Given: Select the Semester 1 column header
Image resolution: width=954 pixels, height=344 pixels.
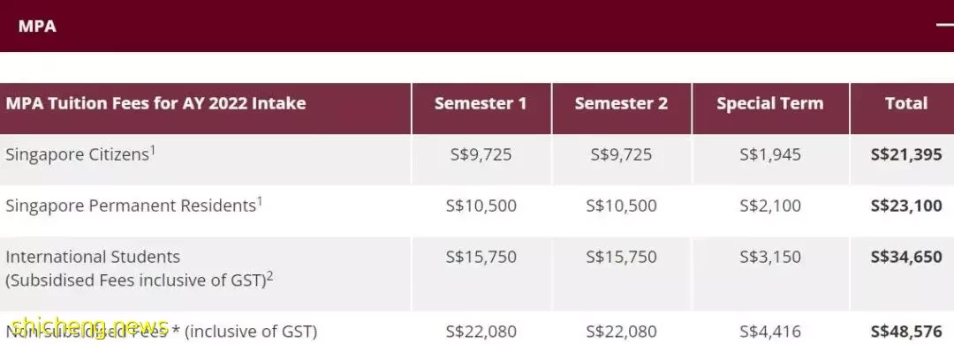Looking at the screenshot, I should (481, 103).
